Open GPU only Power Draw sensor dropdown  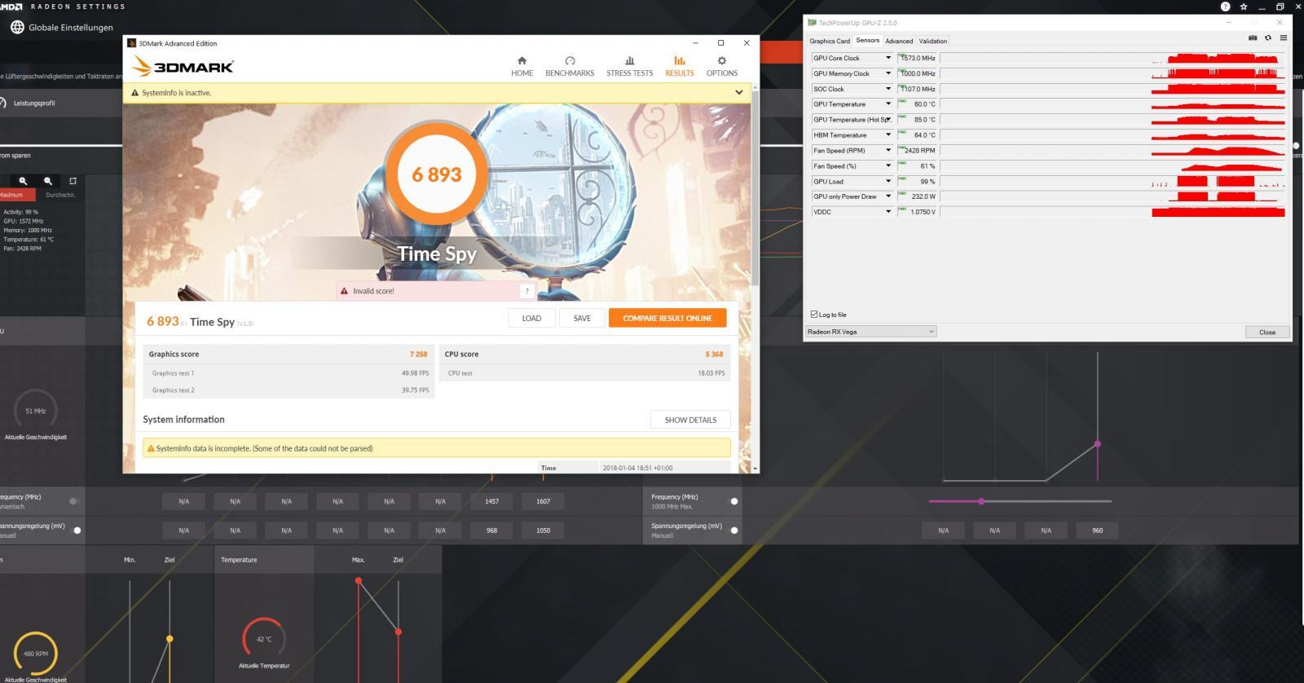point(888,196)
